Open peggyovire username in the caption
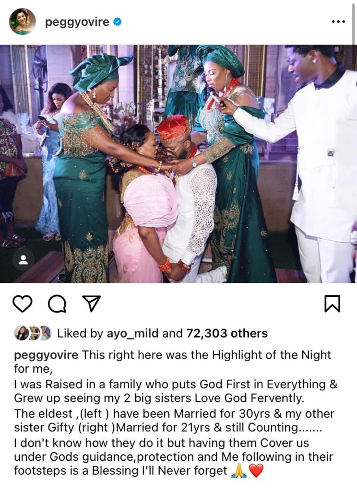The height and width of the screenshot is (491, 357). pyautogui.click(x=46, y=355)
